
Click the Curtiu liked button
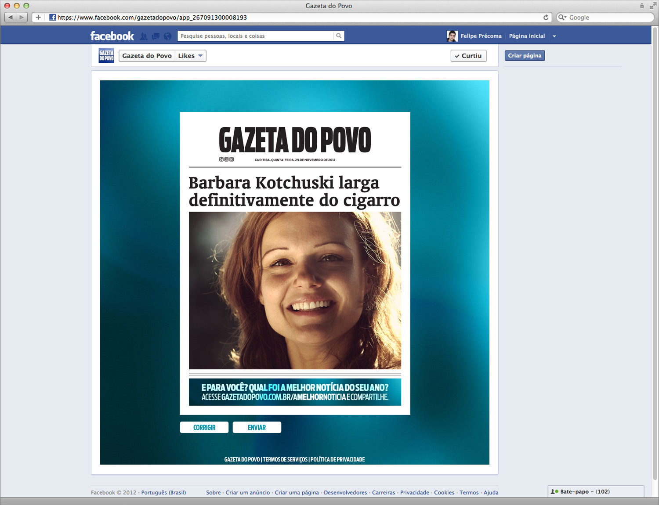468,56
